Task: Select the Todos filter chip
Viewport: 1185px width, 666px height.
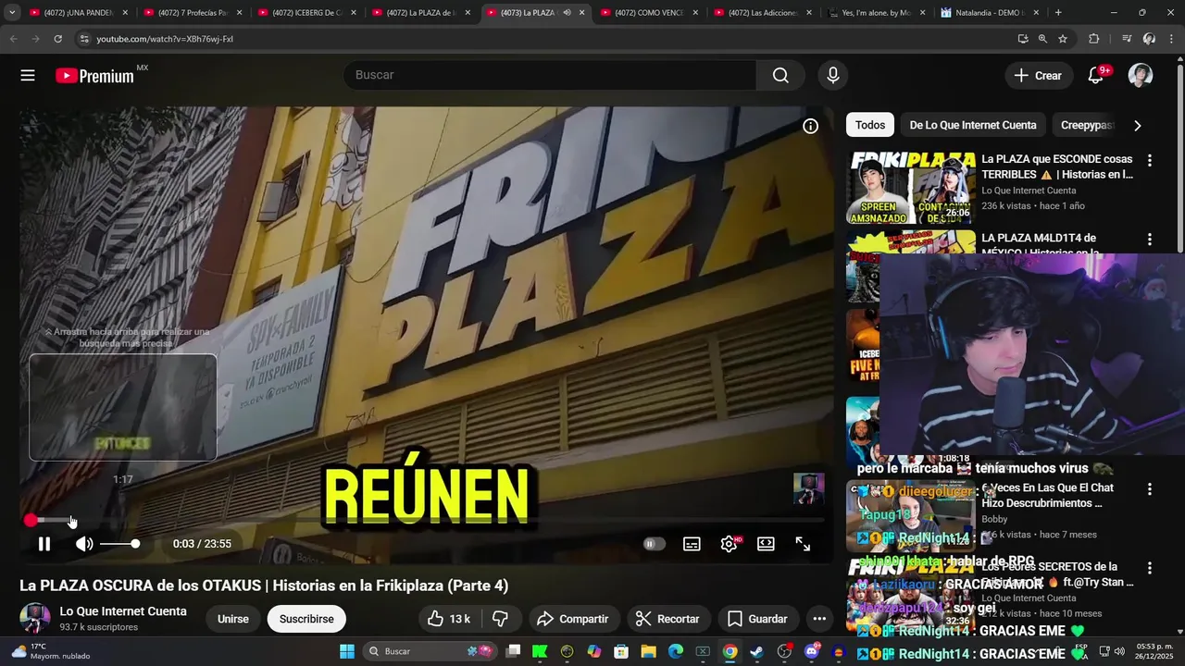Action: click(x=870, y=125)
